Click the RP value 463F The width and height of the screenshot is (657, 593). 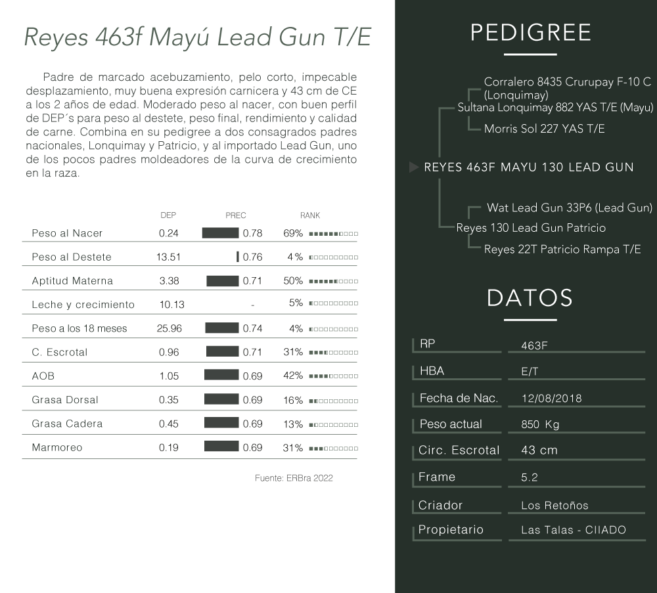click(534, 345)
